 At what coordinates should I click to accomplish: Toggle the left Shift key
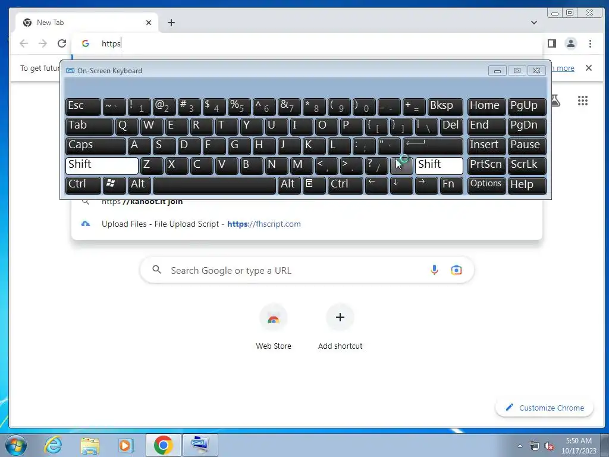[x=102, y=165]
